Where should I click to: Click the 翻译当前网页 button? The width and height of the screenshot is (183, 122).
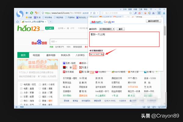click(x=153, y=21)
